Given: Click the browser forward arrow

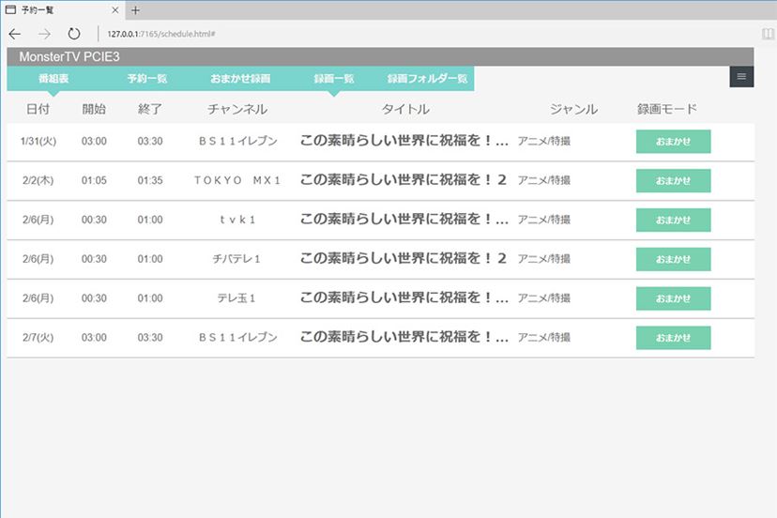Looking at the screenshot, I should pos(45,34).
